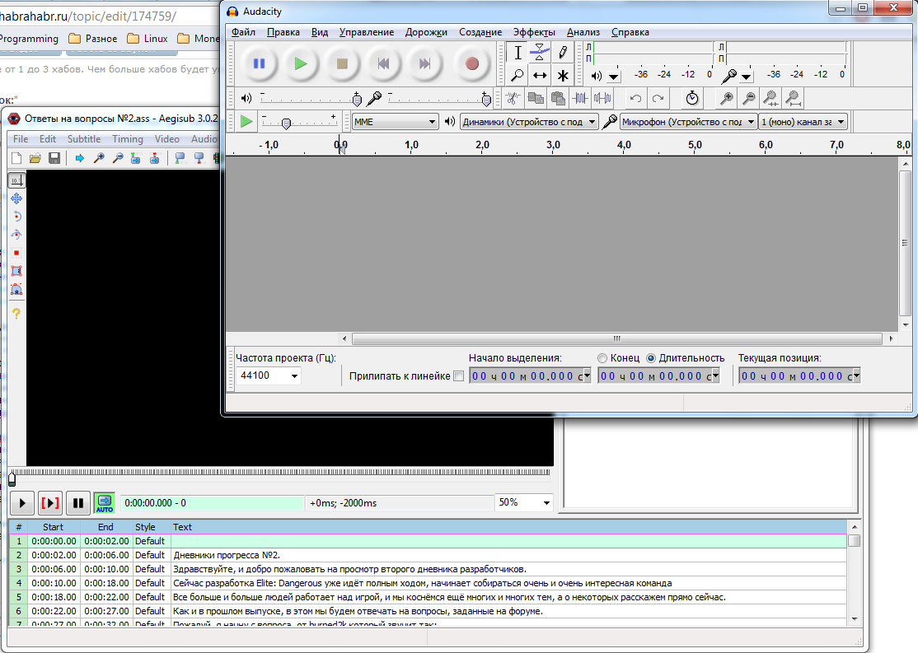Viewport: 918px width, 653px height.
Task: Skip to end in Audacity transport
Action: 425,63
